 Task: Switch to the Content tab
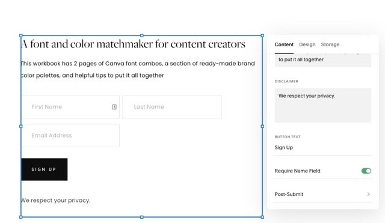284,44
